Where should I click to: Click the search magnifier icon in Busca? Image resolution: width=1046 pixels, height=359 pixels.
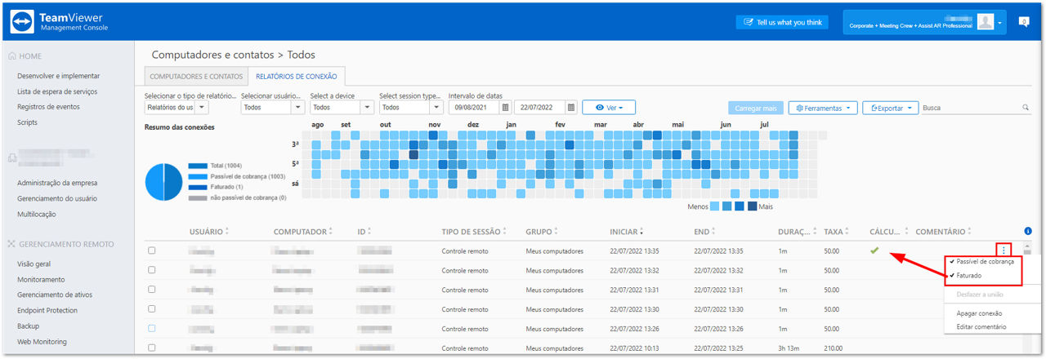click(1026, 107)
